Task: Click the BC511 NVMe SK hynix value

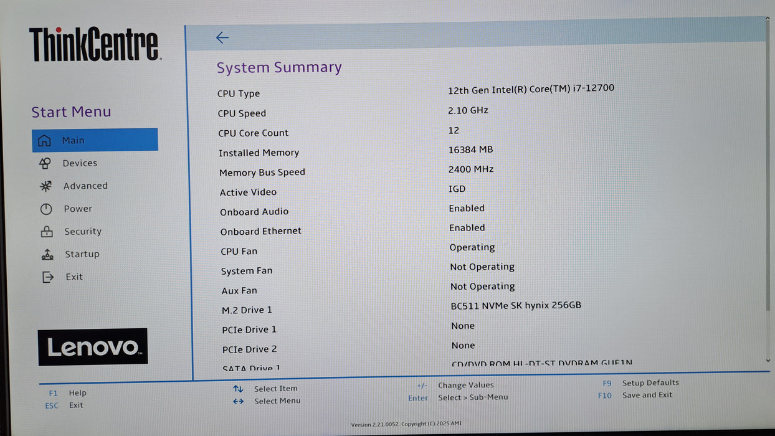Action: pyautogui.click(x=516, y=306)
